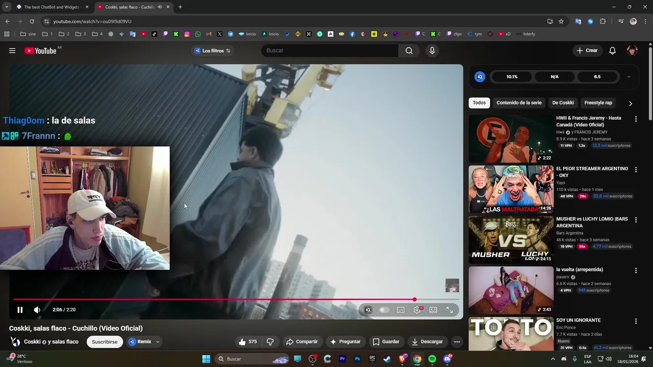
Task: Pause the video
Action: tap(20, 310)
